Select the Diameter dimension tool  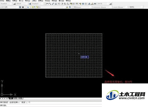tap(65, 4)
